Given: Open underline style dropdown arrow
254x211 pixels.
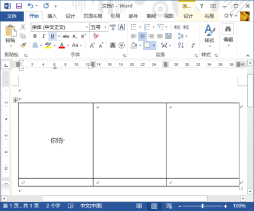Looking at the screenshot, I should [x=59, y=36].
